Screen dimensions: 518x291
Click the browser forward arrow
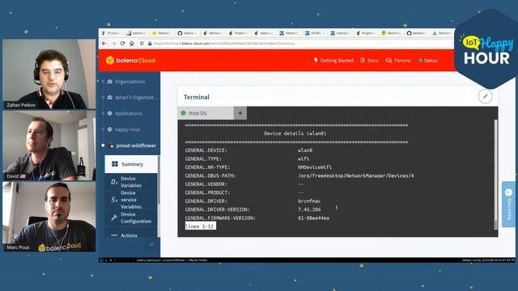click(113, 43)
